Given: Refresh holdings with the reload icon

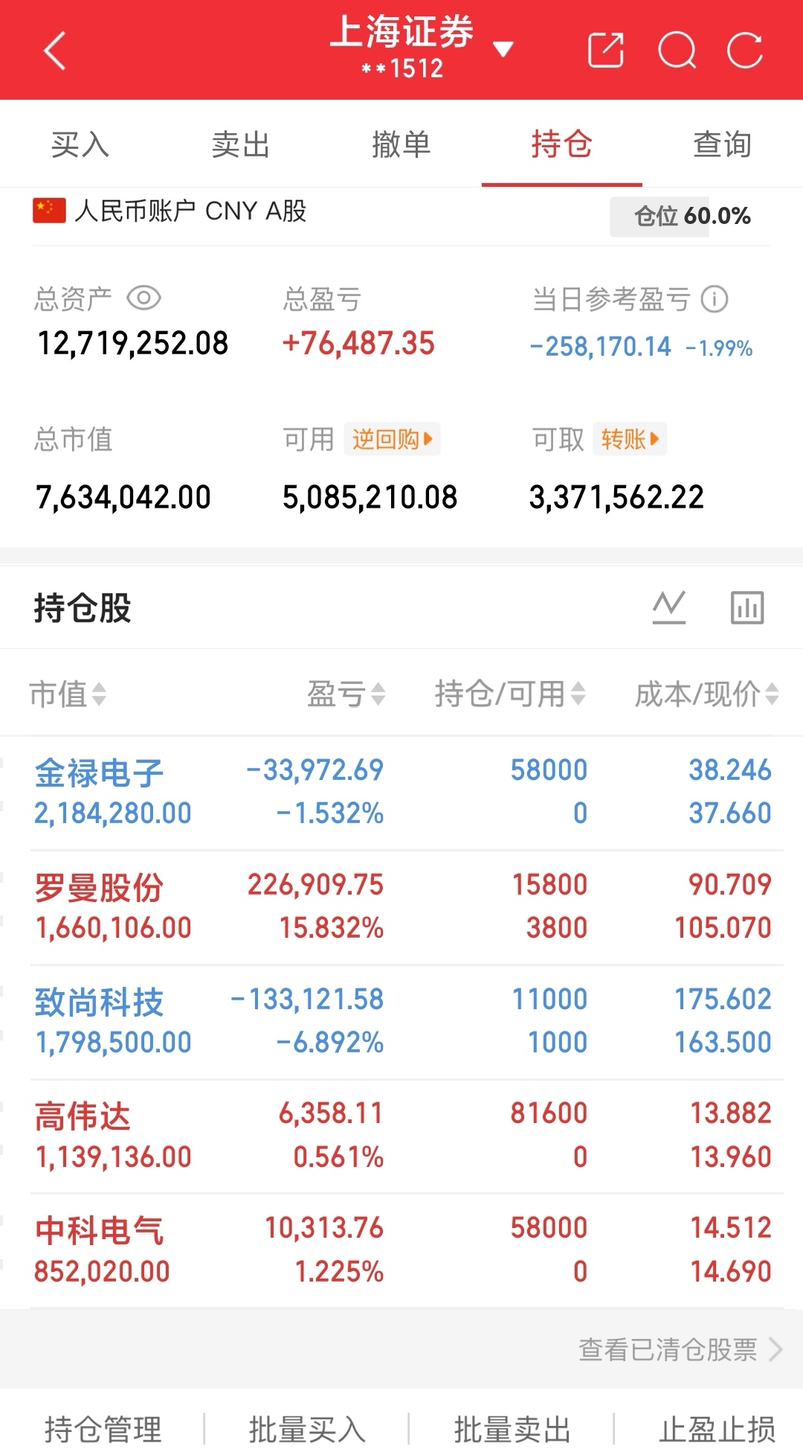Looking at the screenshot, I should [745, 51].
